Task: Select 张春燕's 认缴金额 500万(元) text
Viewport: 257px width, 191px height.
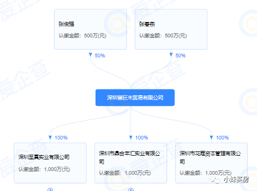Action: point(163,36)
